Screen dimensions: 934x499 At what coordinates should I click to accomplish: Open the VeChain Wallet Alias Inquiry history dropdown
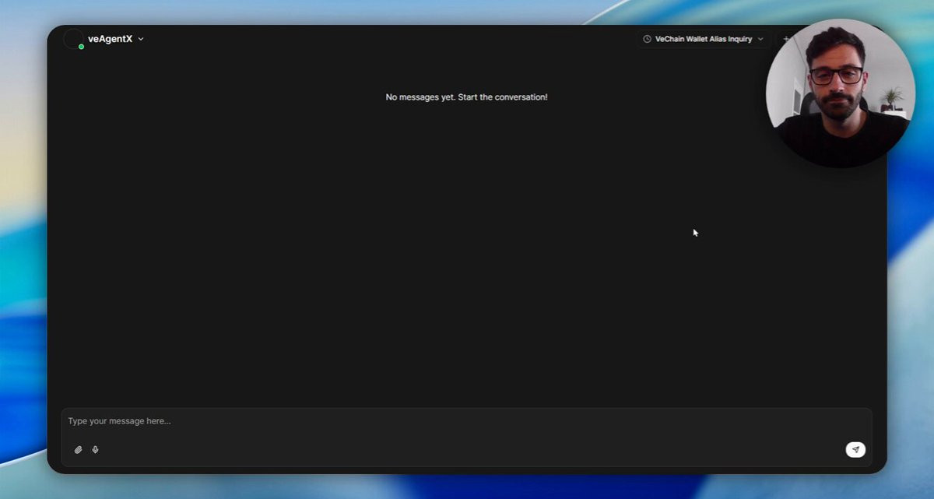pyautogui.click(x=704, y=39)
